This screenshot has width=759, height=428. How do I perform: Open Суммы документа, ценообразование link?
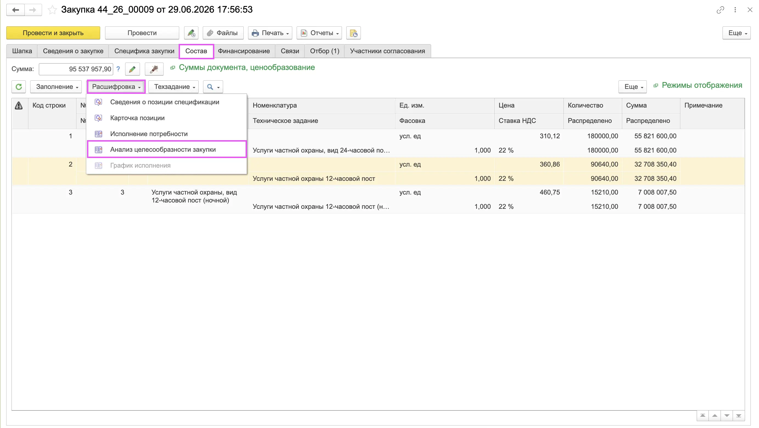pos(247,67)
